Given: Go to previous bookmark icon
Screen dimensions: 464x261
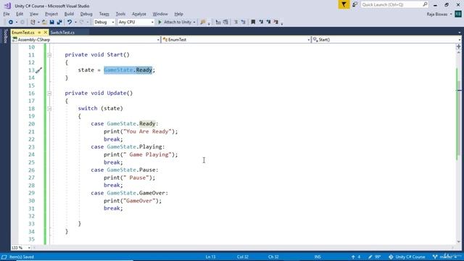Looking at the screenshot, I should 261,22.
